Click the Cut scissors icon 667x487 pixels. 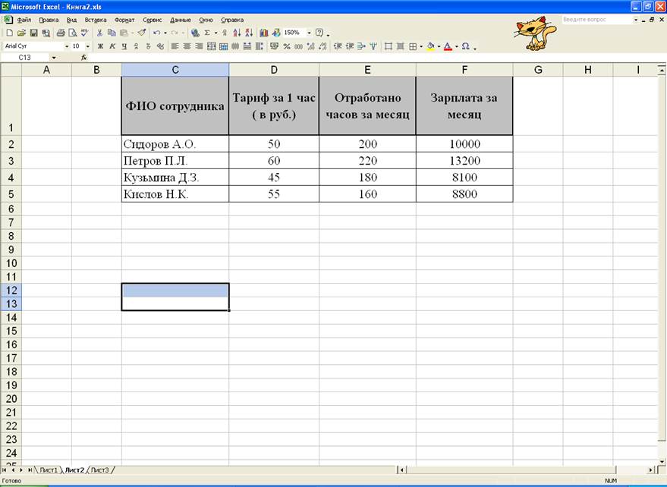(99, 33)
